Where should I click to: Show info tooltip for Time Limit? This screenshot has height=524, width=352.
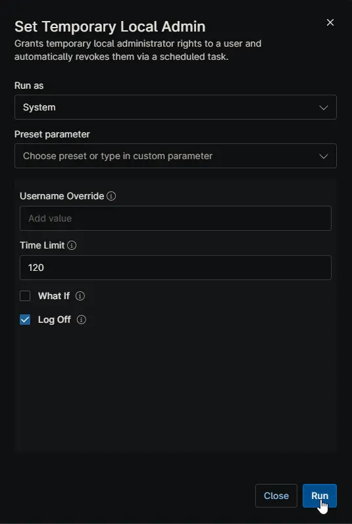pos(72,246)
